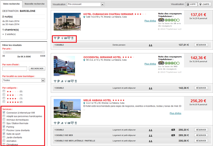Viewport: 213px width, 146px height.
Task: Click the restaurant fork-knife icon under Occidental Miramar Hotel
Action: pyautogui.click(x=76, y=81)
